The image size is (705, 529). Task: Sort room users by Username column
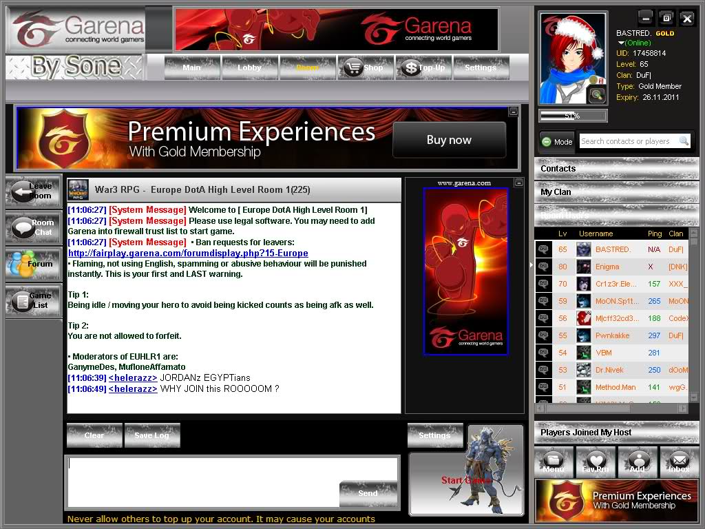pos(596,234)
